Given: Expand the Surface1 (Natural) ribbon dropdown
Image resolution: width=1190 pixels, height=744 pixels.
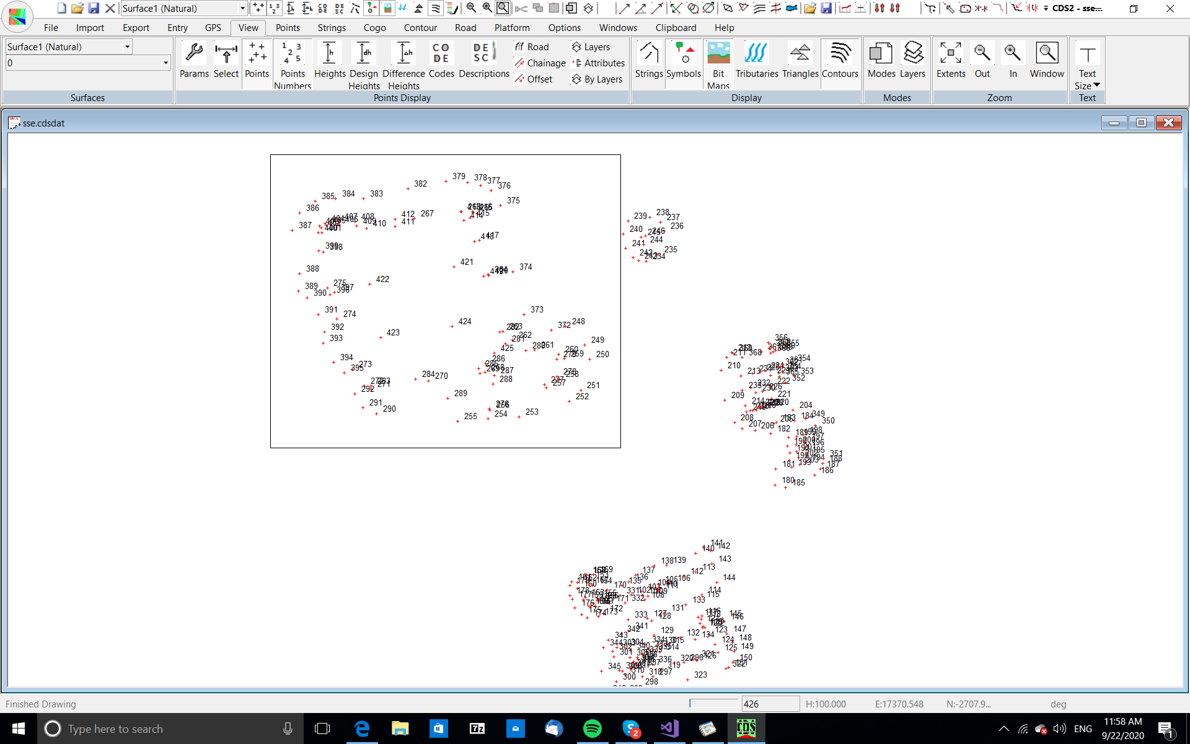Looking at the screenshot, I should coord(127,46).
